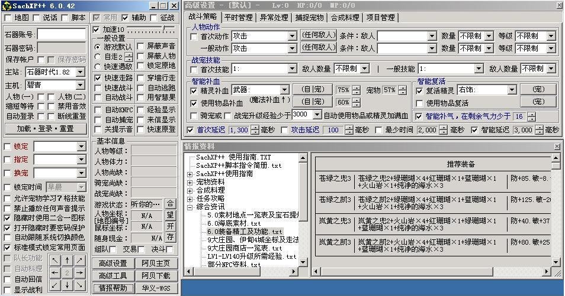565x296 pixels.
Task: Select the 快速遇敌 radio button
Action: click(98, 67)
